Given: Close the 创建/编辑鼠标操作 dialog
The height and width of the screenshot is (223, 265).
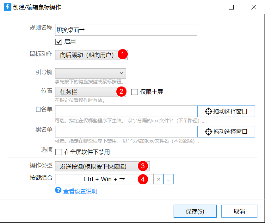Looking at the screenshot, I should tap(254, 7).
